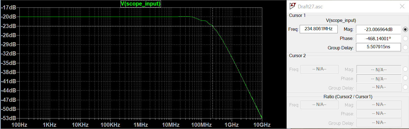Click Ratio section Mag N/A field

(379, 105)
